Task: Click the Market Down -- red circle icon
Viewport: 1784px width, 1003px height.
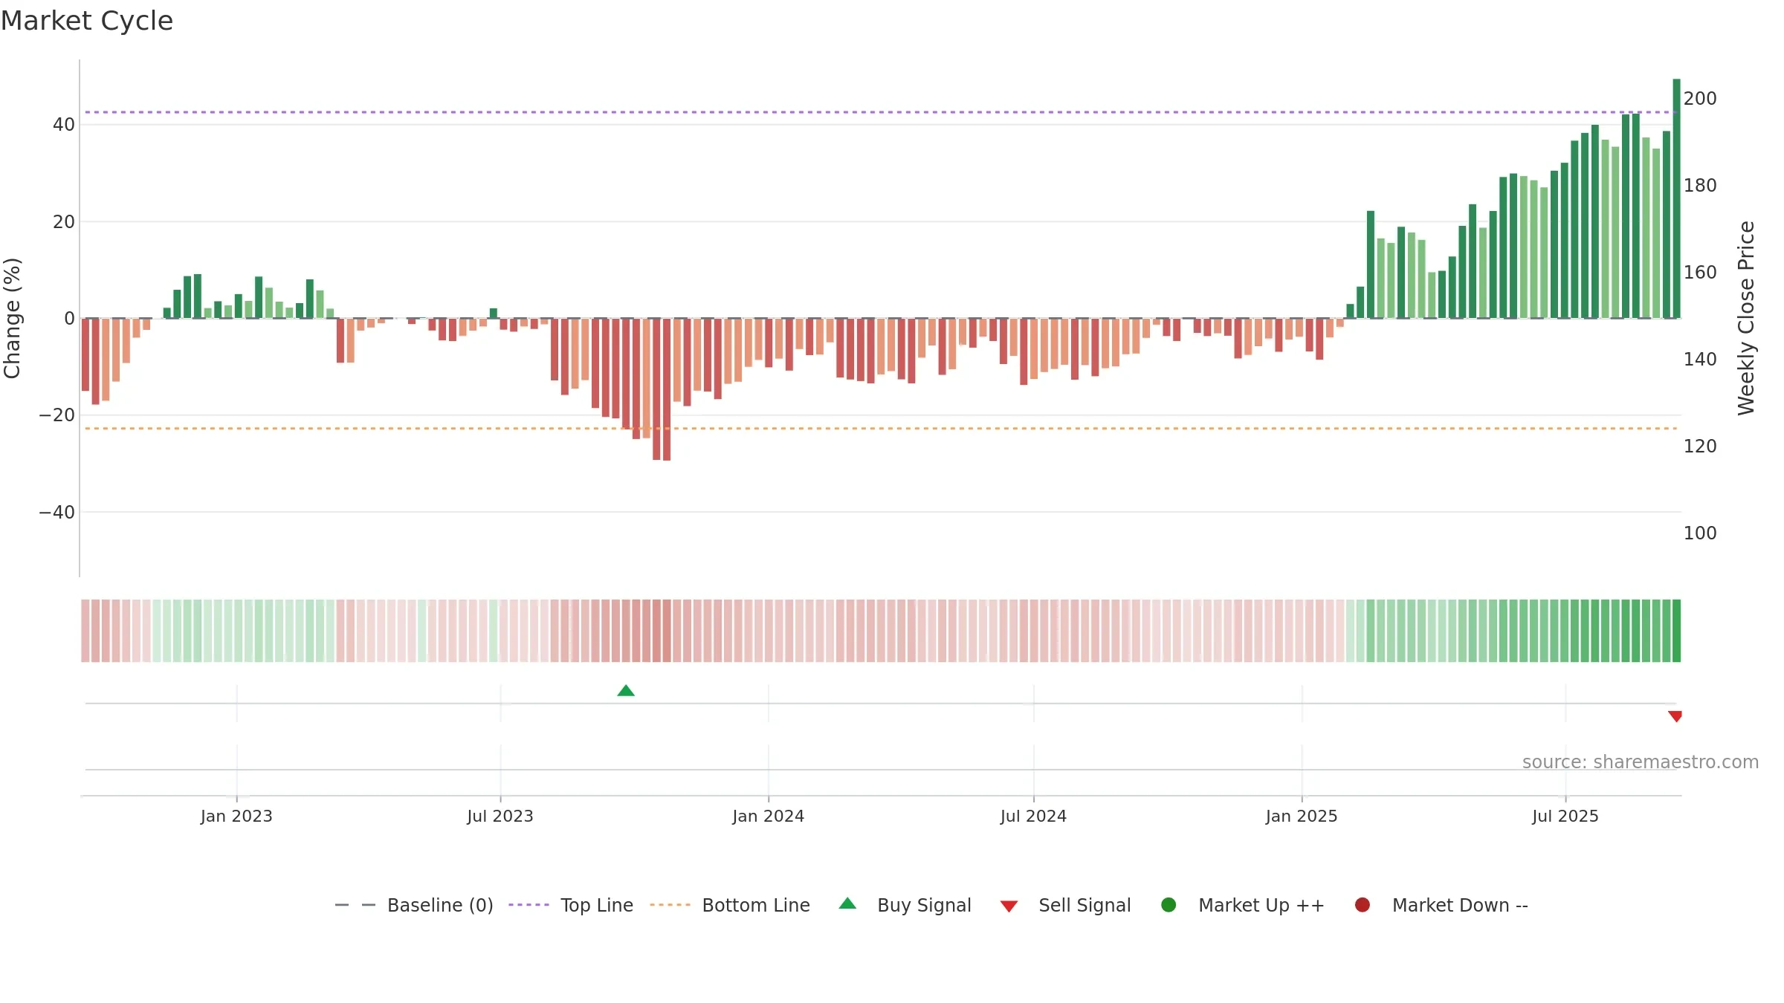Action: [x=1363, y=904]
